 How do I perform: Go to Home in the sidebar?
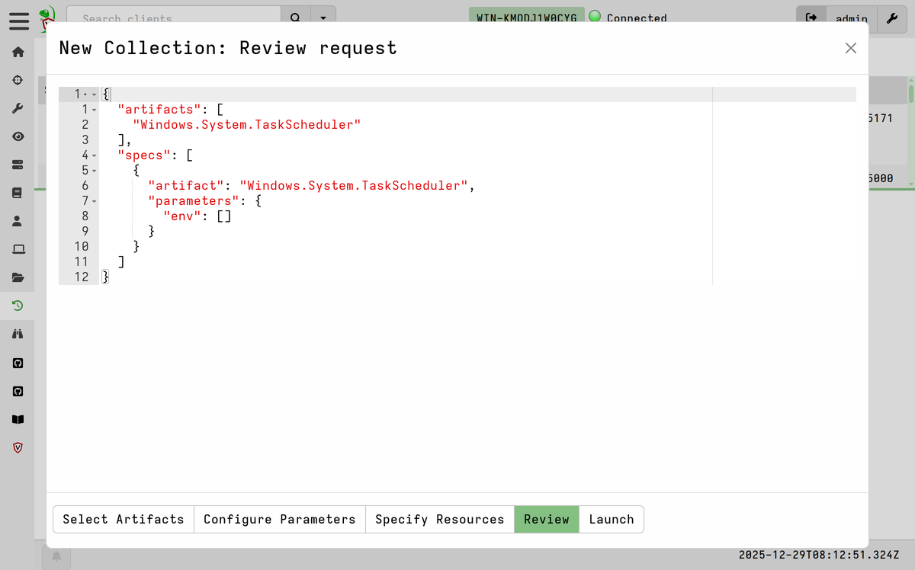coord(18,53)
